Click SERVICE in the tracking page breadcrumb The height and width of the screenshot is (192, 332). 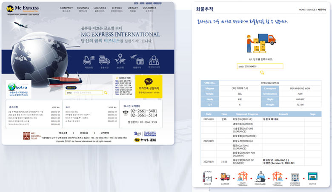(x=311, y=10)
